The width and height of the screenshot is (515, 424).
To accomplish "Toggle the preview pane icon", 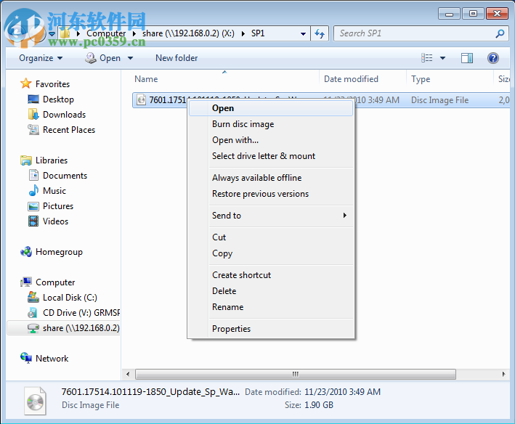I will tap(467, 58).
